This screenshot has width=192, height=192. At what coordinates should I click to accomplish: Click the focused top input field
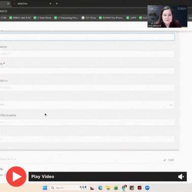(87, 37)
